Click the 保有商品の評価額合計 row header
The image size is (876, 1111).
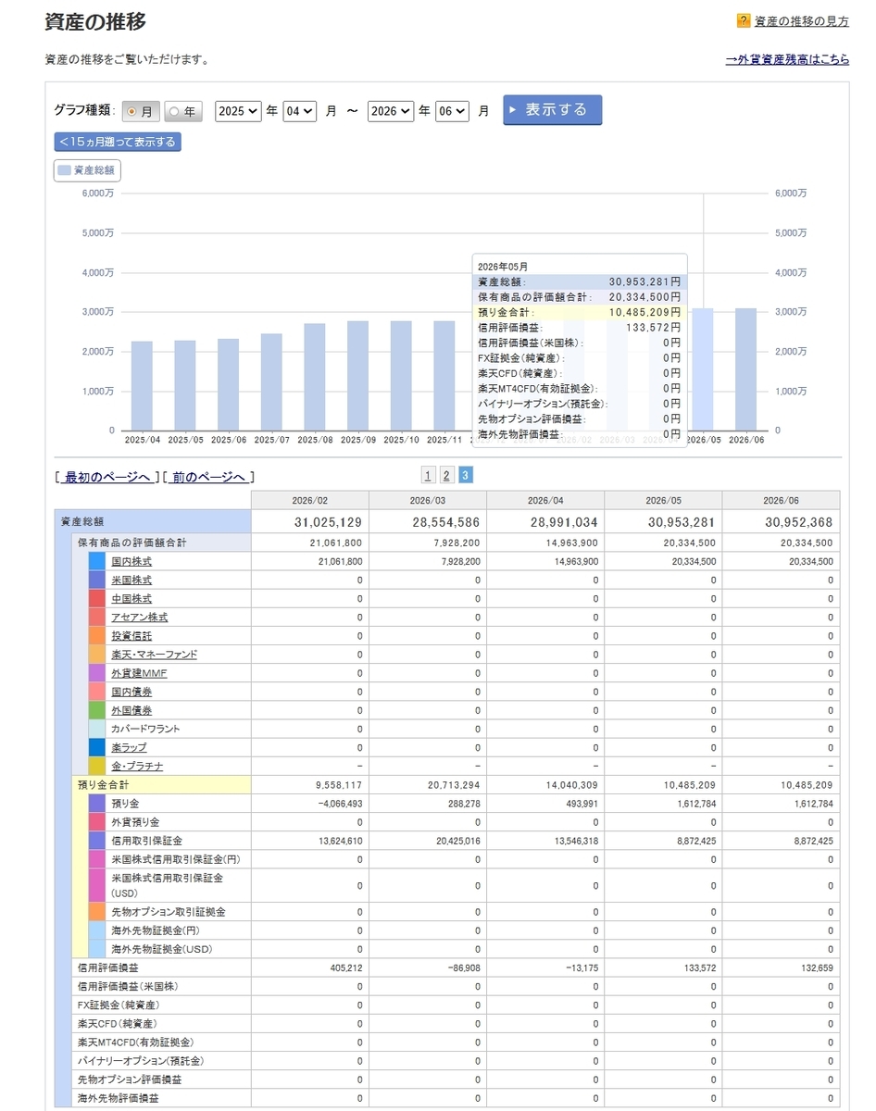click(x=162, y=543)
